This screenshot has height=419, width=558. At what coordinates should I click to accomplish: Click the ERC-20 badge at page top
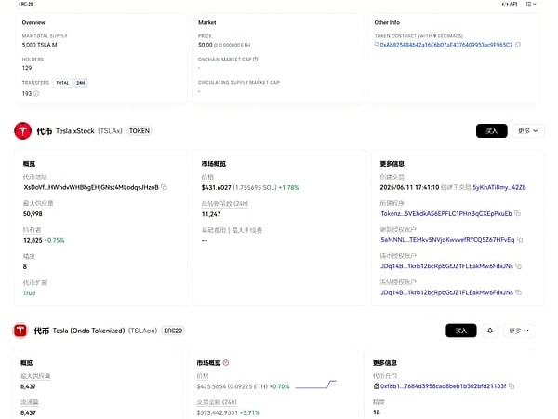point(26,4)
